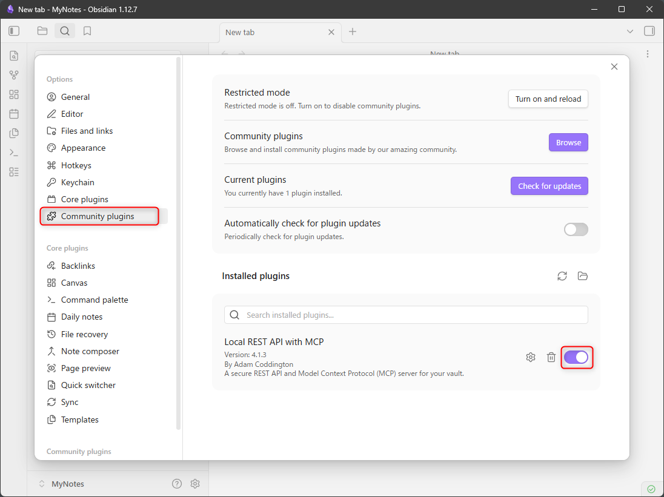Click 'Local REST API with MCP' plugin name
664x497 pixels.
[274, 342]
